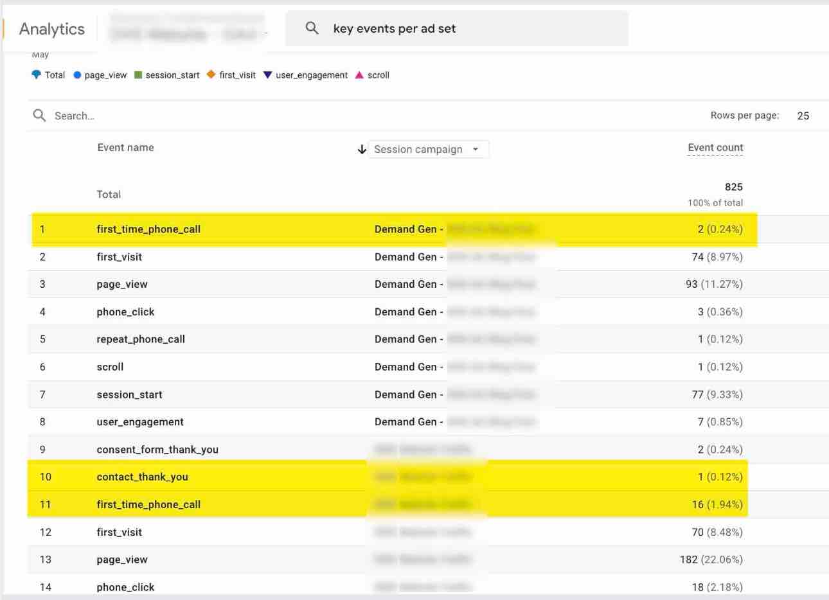Viewport: 829px width, 600px height.
Task: Click first_visit in row 12
Action: pyautogui.click(x=120, y=532)
